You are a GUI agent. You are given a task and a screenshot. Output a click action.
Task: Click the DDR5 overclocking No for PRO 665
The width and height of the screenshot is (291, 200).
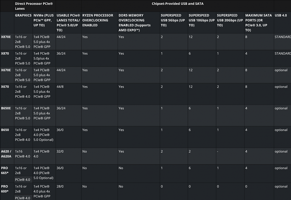(121, 168)
